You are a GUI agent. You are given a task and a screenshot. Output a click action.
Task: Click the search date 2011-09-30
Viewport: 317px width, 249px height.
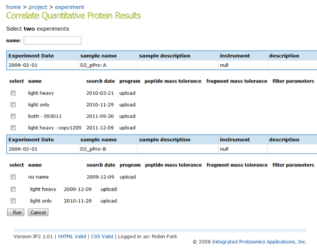[100, 116]
